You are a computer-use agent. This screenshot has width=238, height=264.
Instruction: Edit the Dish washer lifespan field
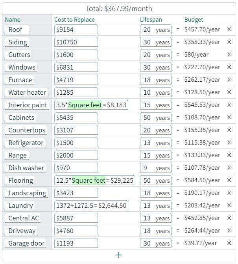coord(155,168)
